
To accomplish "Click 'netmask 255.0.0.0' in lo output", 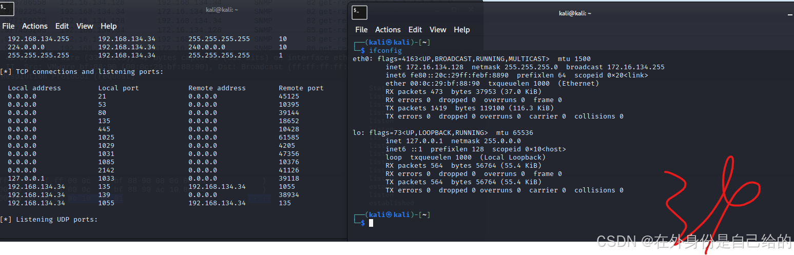I will (x=486, y=141).
